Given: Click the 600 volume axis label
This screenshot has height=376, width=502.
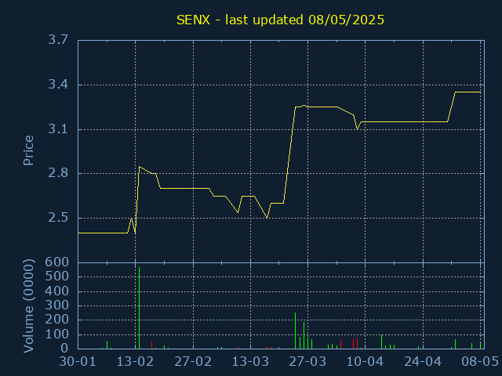Looking at the screenshot, I should (57, 262).
